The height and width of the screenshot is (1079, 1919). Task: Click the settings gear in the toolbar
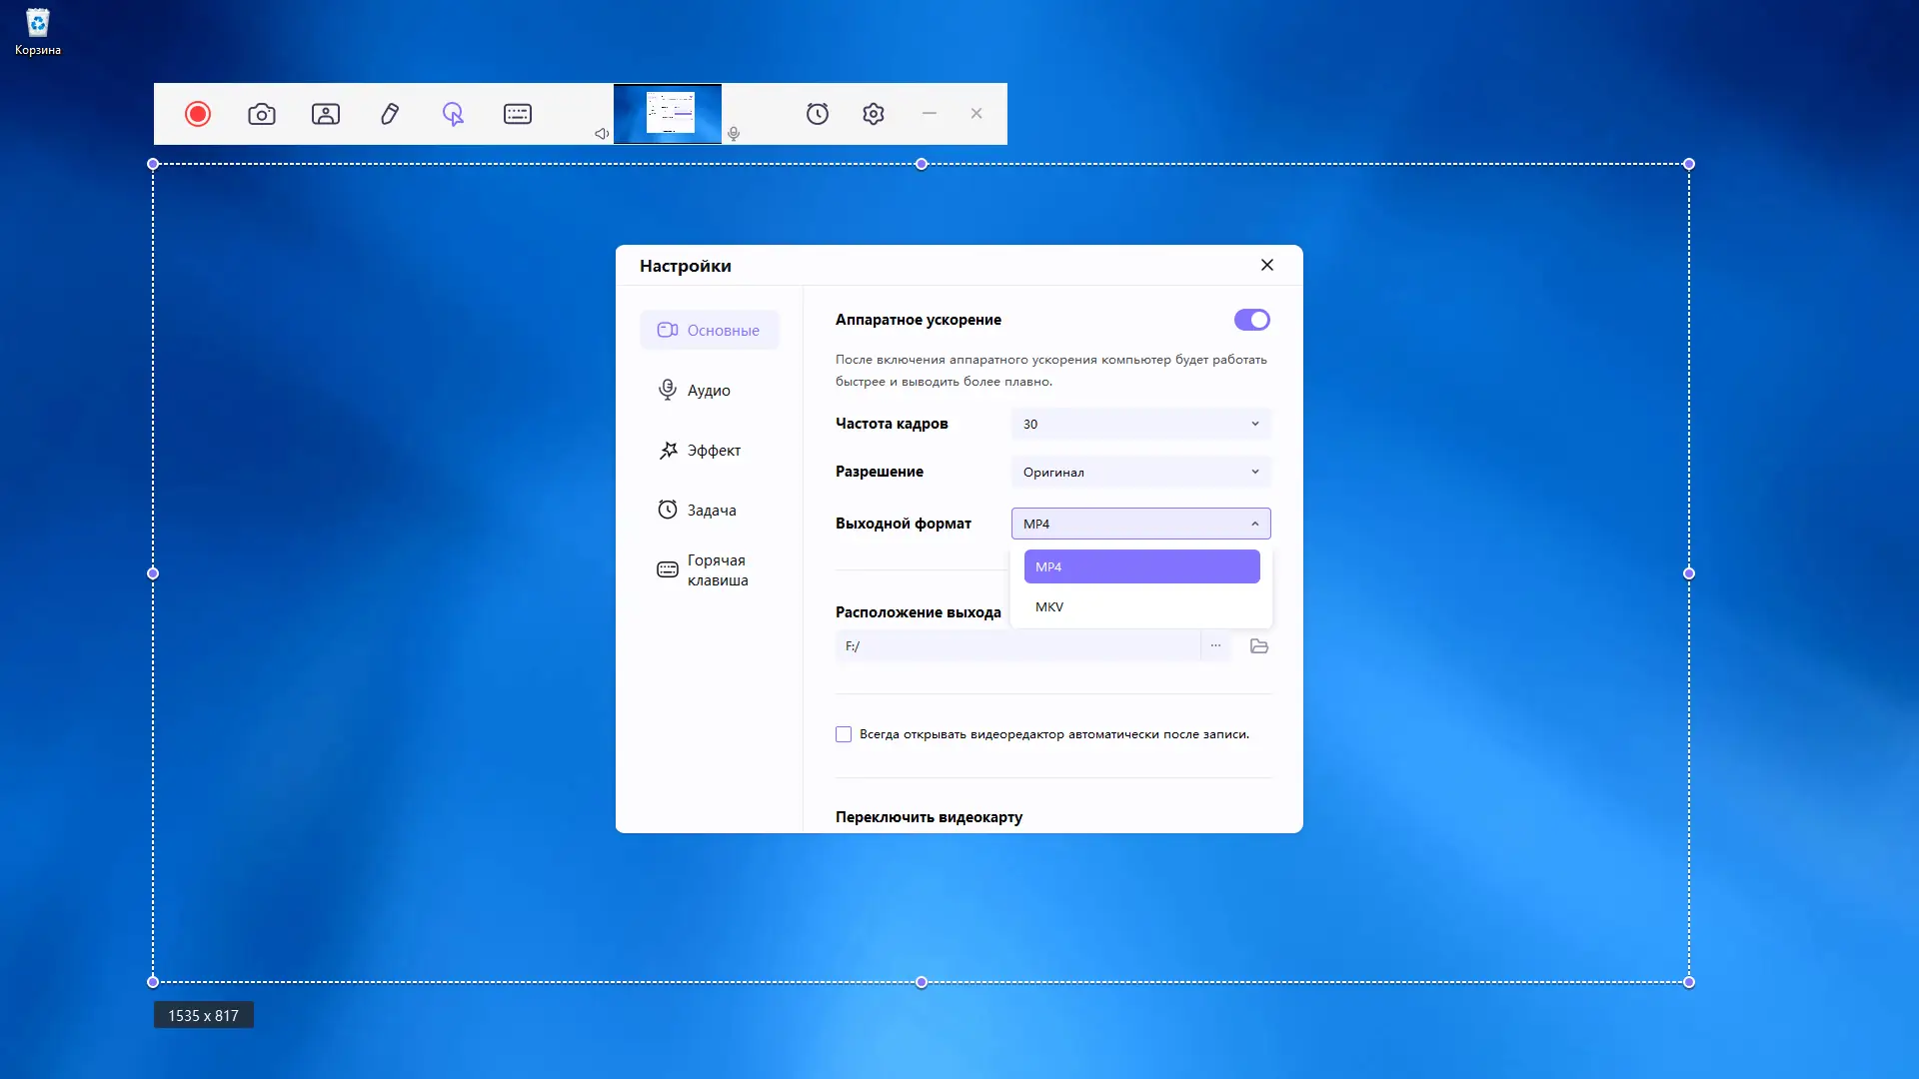pyautogui.click(x=874, y=114)
